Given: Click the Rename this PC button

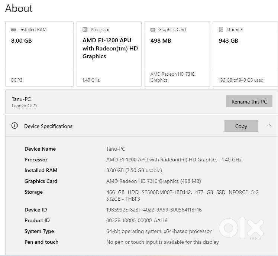Looking at the screenshot, I should [249, 101].
